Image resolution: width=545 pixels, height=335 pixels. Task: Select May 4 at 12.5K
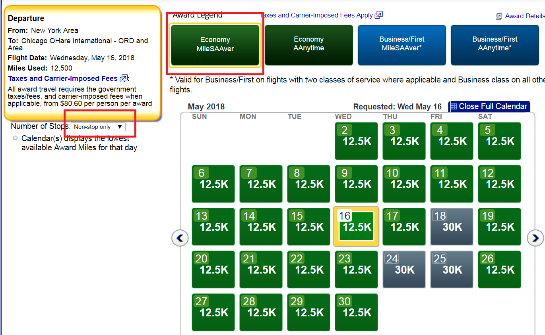452,141
